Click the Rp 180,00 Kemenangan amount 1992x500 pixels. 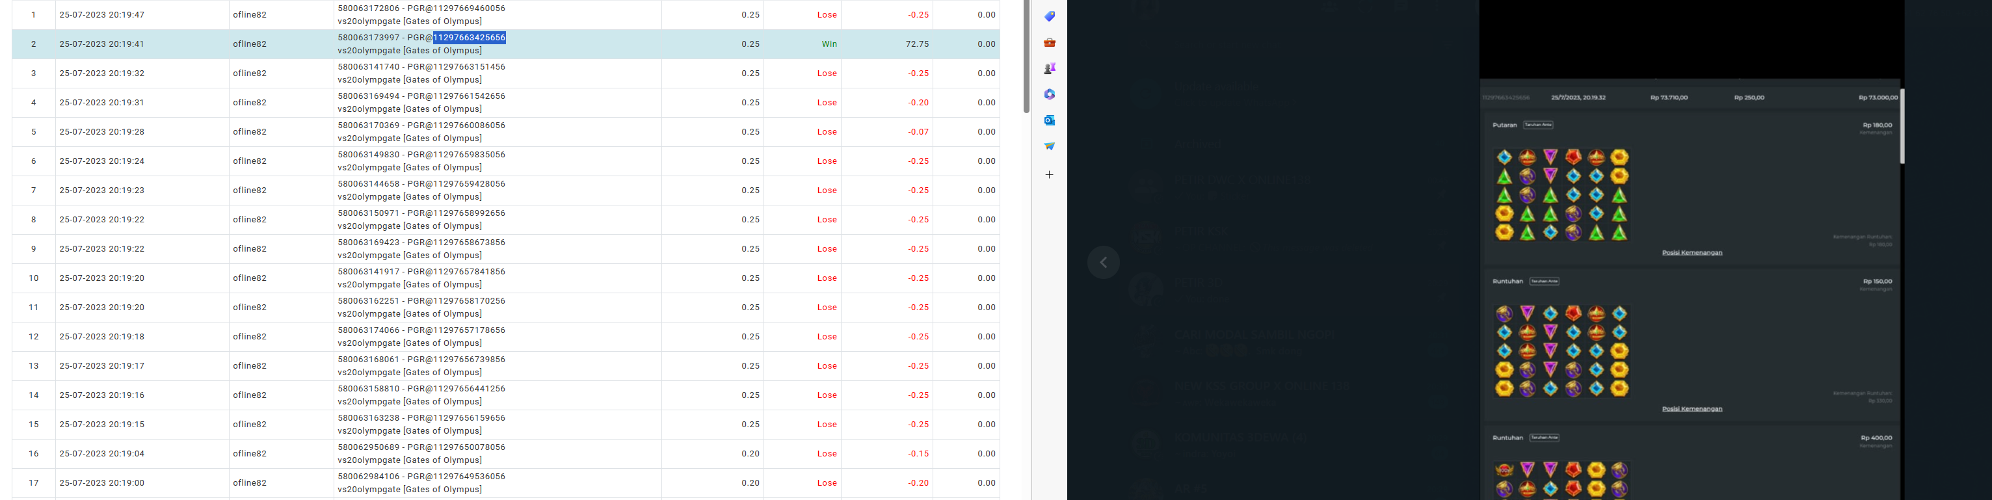coord(1877,125)
